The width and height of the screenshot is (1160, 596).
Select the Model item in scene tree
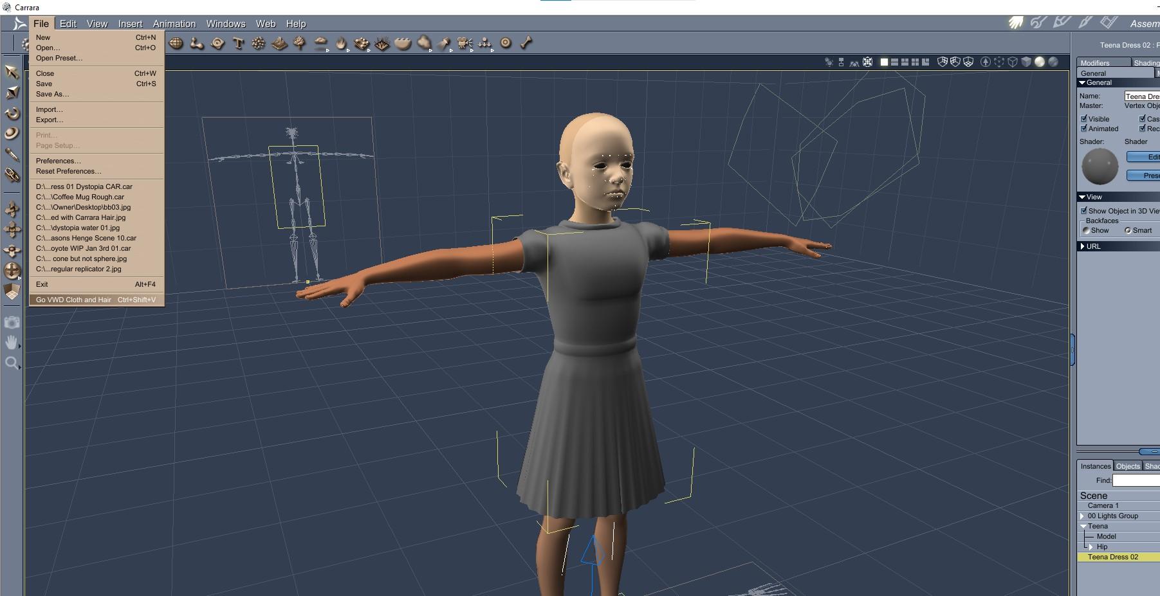tap(1107, 536)
